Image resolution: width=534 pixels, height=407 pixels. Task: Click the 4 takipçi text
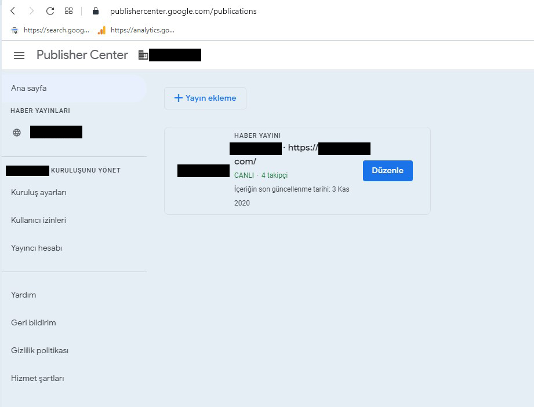[274, 175]
